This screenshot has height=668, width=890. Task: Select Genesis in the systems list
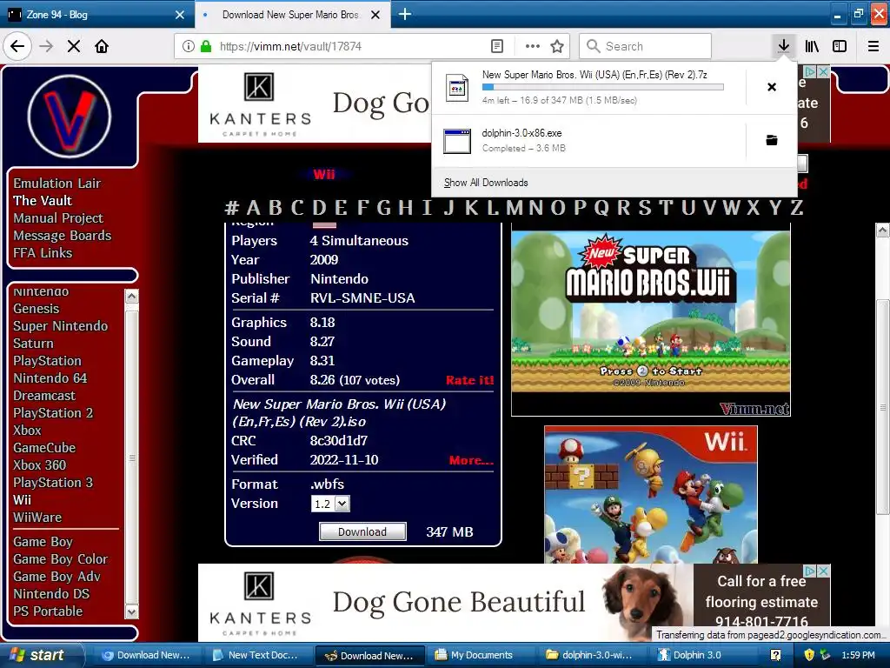36,309
